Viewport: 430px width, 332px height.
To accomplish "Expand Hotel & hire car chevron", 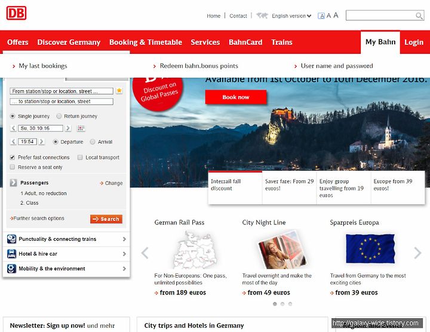I will (x=124, y=254).
